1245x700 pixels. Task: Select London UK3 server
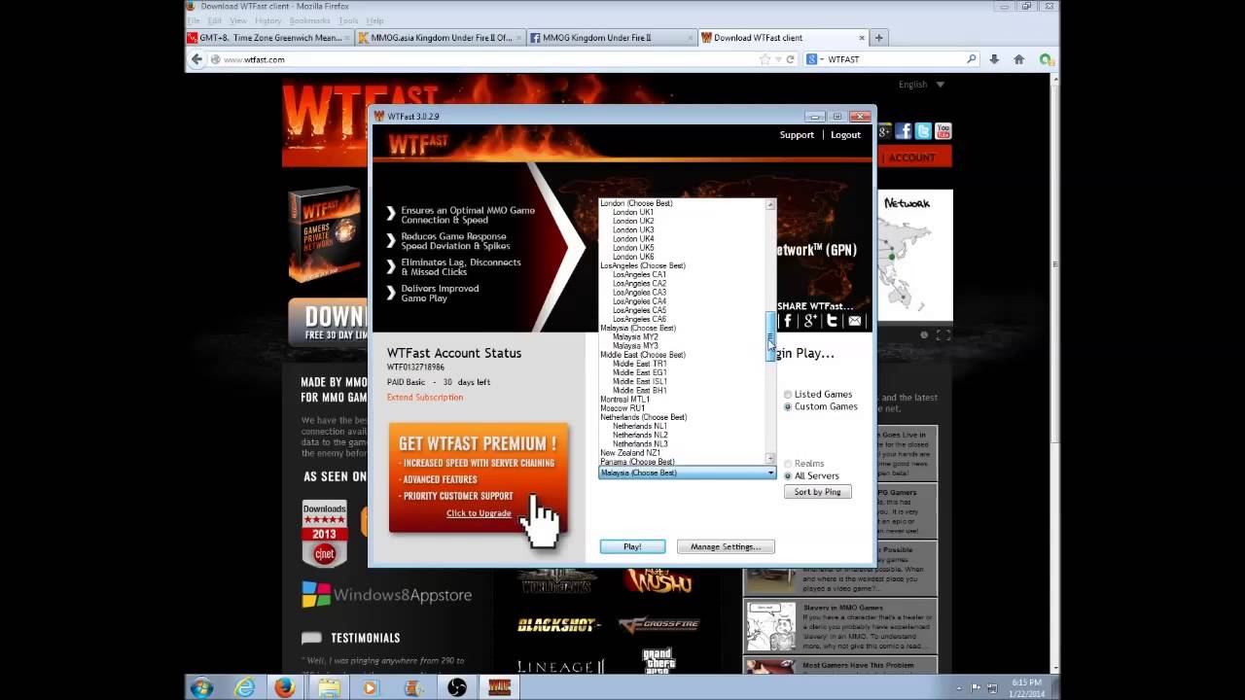[x=633, y=229]
